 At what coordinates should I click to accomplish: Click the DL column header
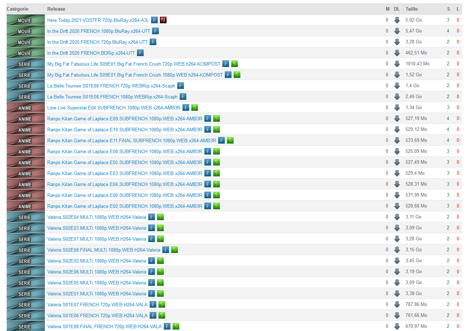(397, 9)
